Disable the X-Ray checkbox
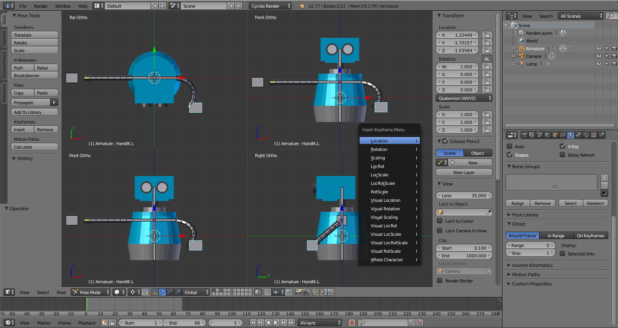The height and width of the screenshot is (328, 618). pyautogui.click(x=562, y=147)
